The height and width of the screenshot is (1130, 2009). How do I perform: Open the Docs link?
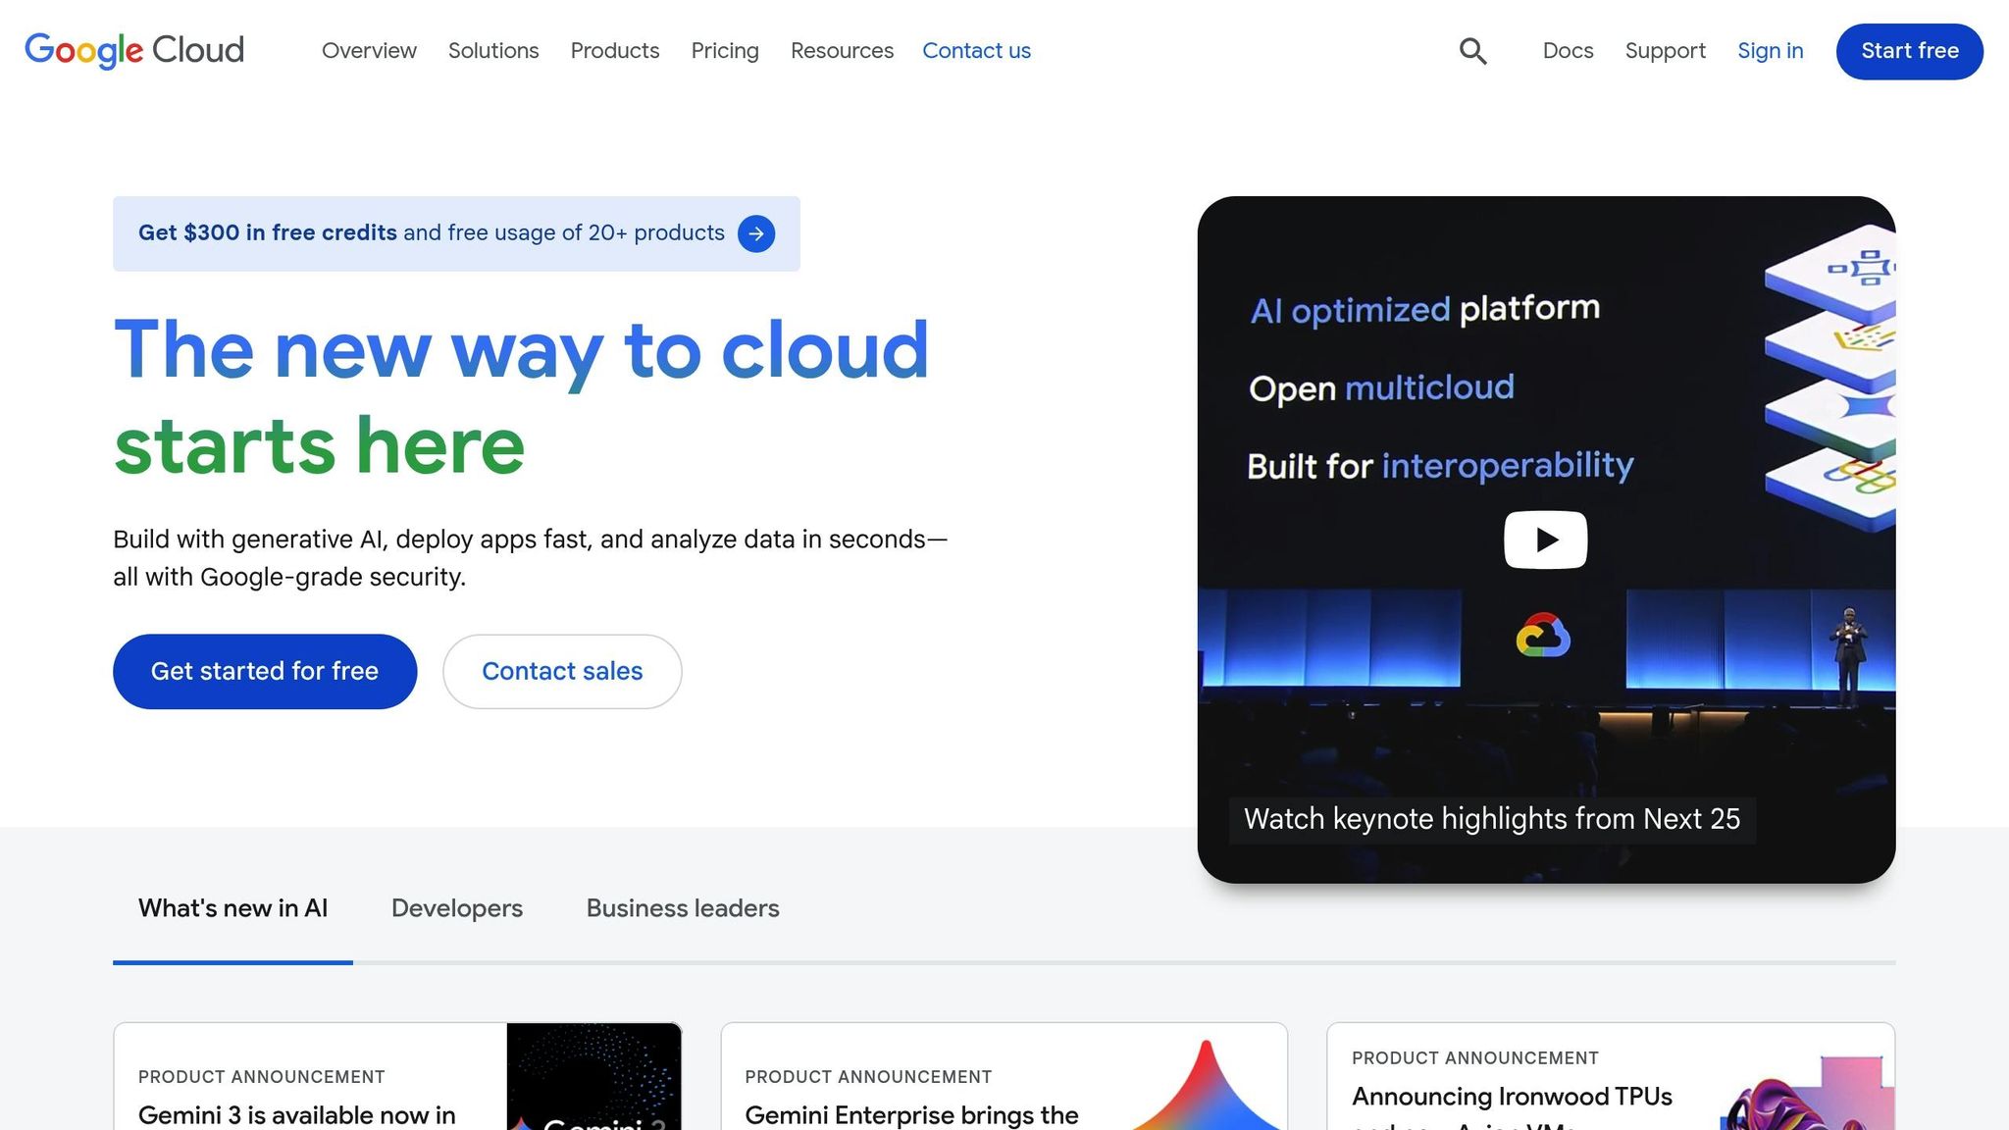1568,51
